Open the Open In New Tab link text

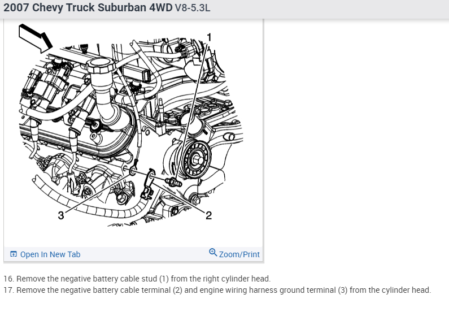tap(50, 254)
